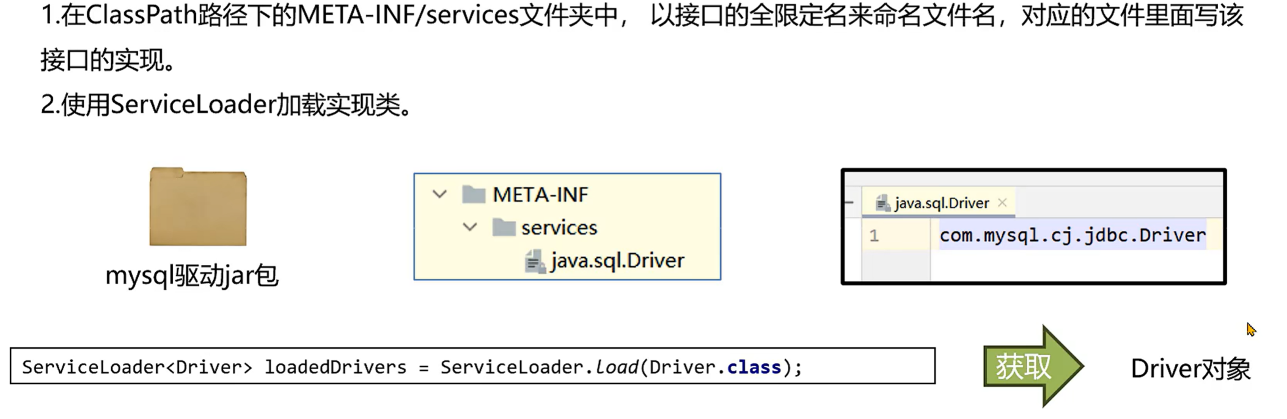Open java.sql.Driver file name in the tree

tap(617, 261)
